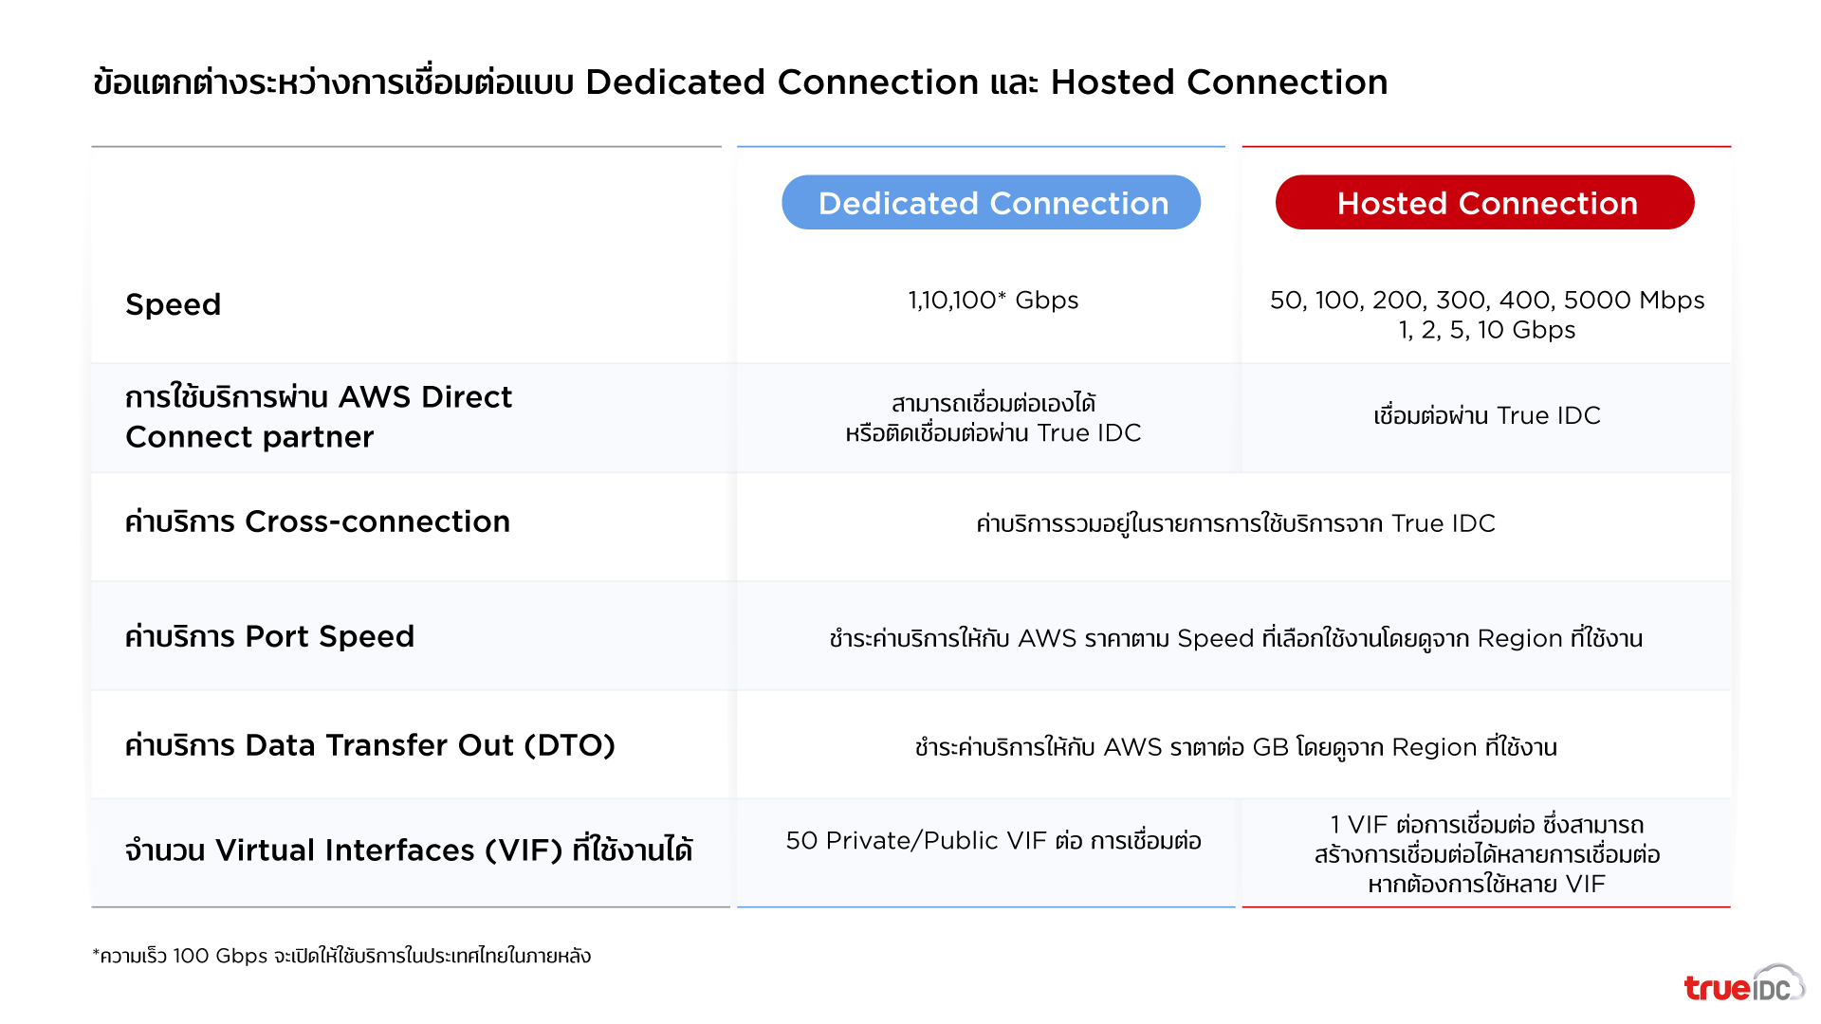Select the Dedicated Connection header badge
The height and width of the screenshot is (1024, 1821).
990,202
